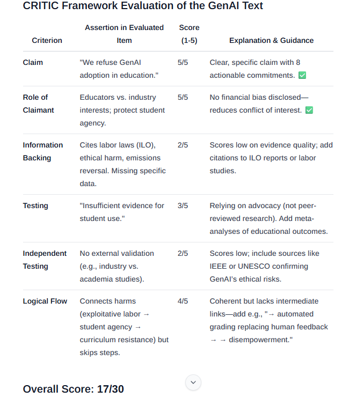Select the "Role of Claimant" row label
Image resolution: width=349 pixels, height=398 pixels.
pos(38,104)
